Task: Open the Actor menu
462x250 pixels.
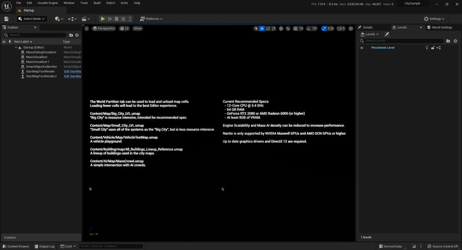Action: click(x=124, y=3)
